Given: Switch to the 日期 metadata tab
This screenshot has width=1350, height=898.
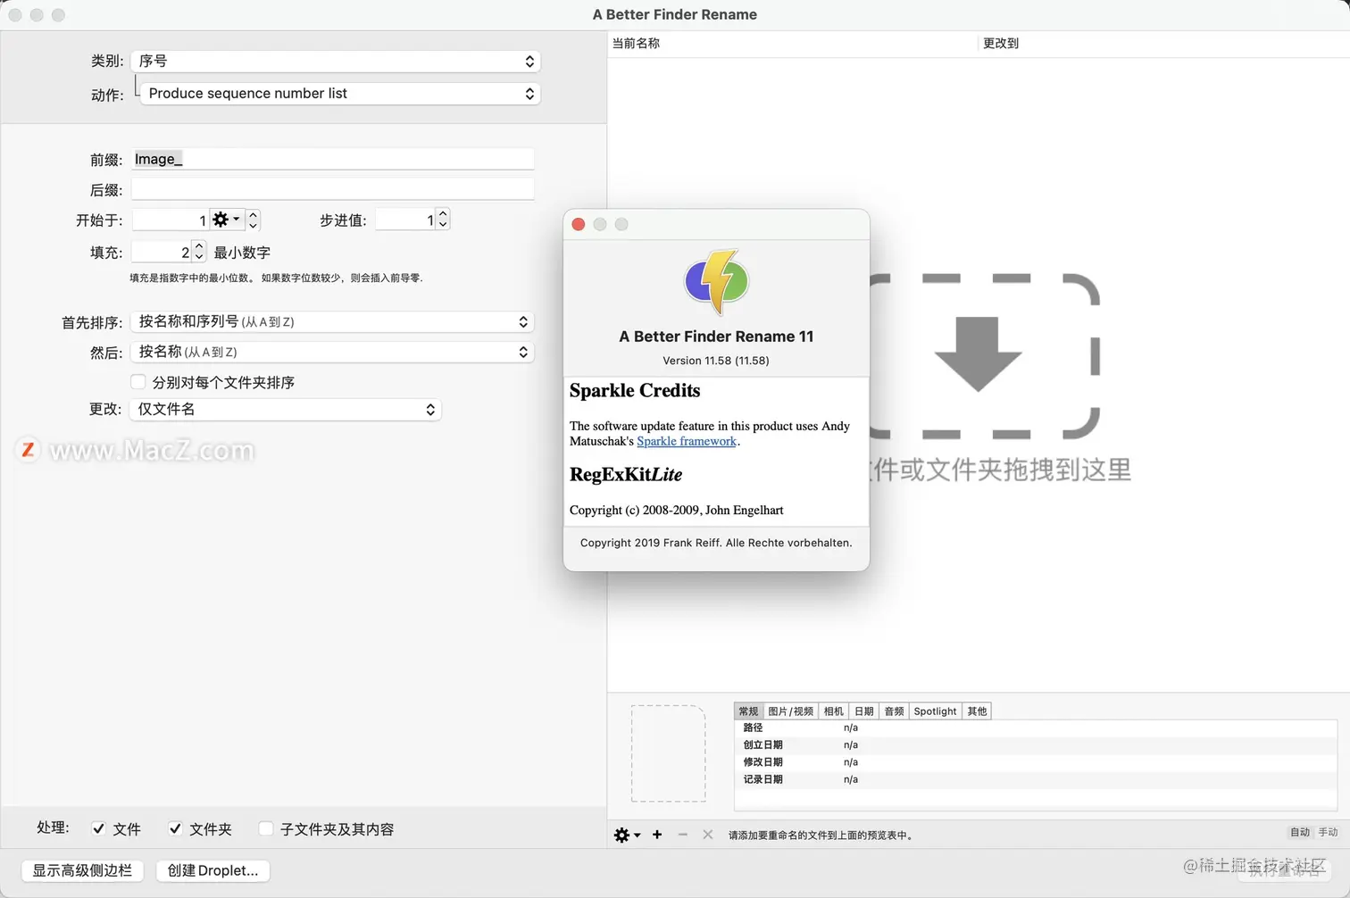Looking at the screenshot, I should tap(864, 711).
